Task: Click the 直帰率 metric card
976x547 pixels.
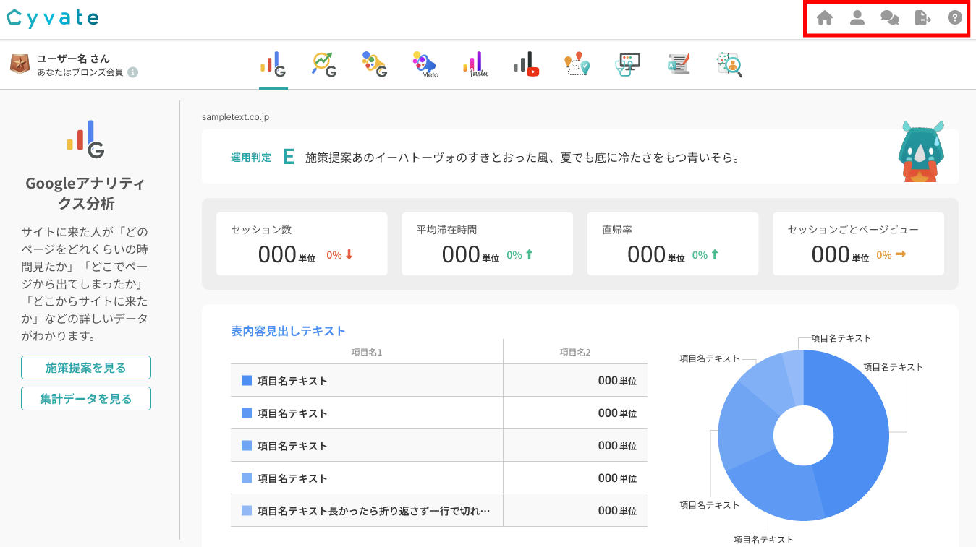Action: coord(672,244)
